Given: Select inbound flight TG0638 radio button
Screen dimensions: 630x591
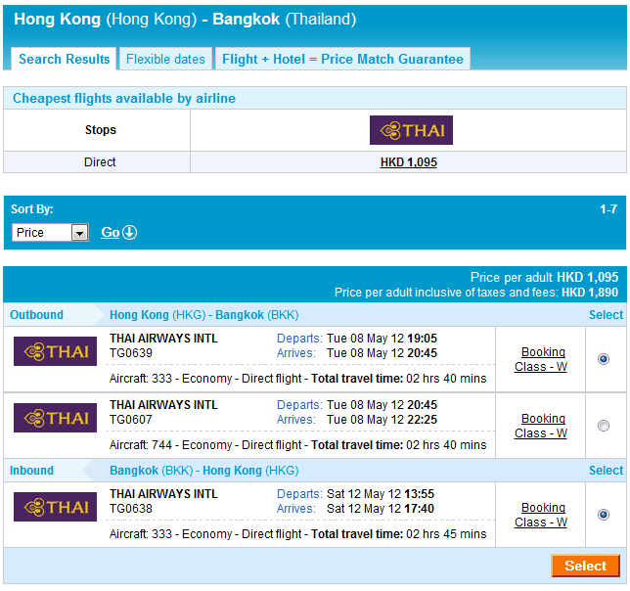Looking at the screenshot, I should pos(603,515).
